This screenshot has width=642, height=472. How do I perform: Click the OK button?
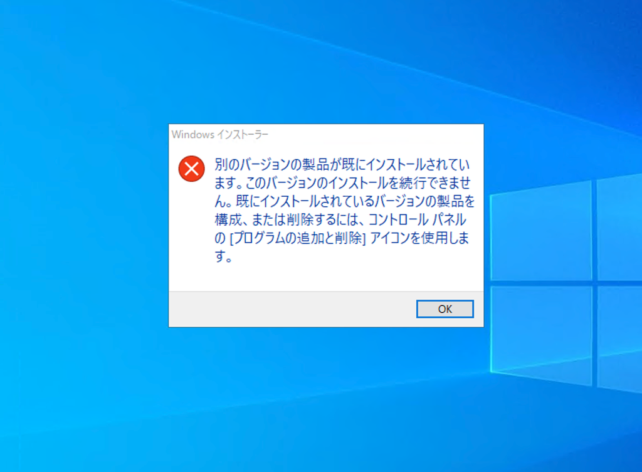(445, 308)
